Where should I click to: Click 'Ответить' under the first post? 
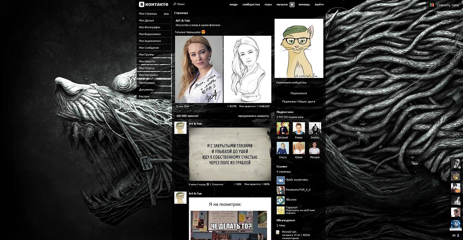(218, 184)
